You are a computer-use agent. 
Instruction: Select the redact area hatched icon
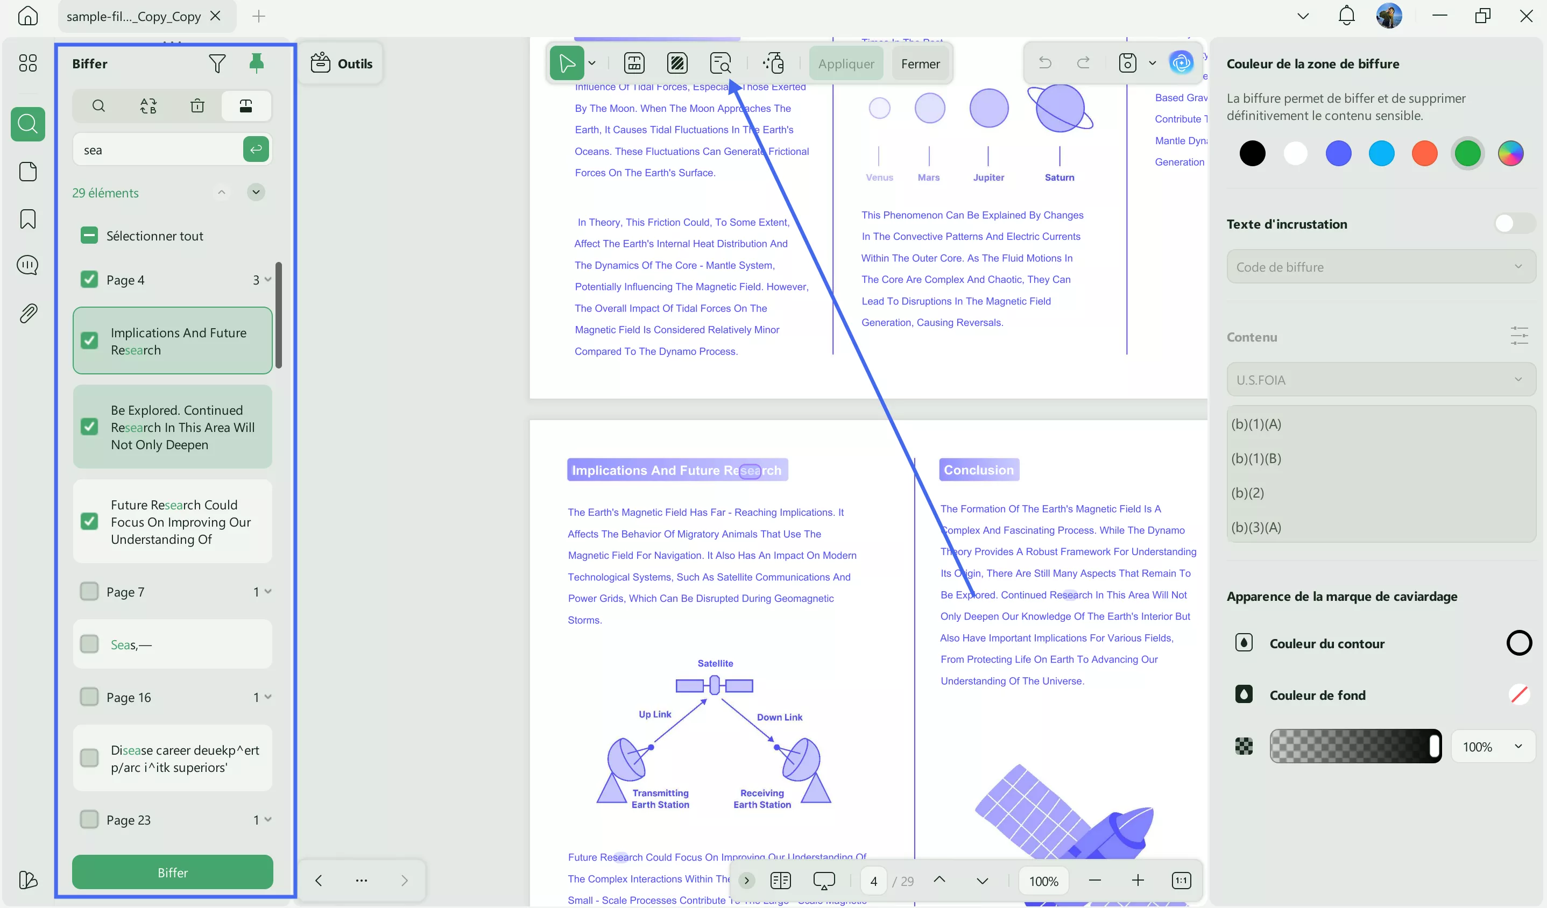click(677, 63)
